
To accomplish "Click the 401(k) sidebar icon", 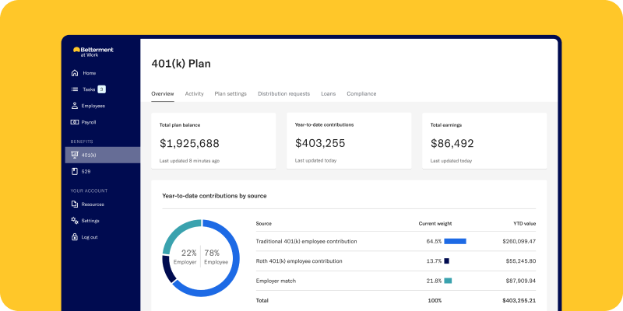I will (x=75, y=155).
